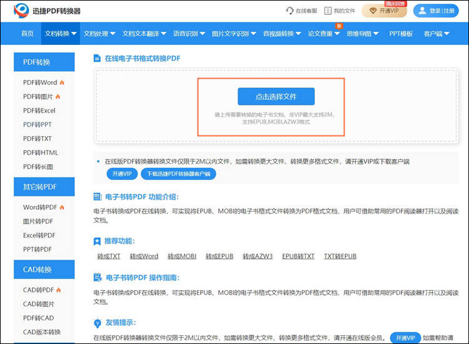This screenshot has height=344, width=469.
Task: Open Excel转PDF in the sidebar
Action: pyautogui.click(x=39, y=235)
